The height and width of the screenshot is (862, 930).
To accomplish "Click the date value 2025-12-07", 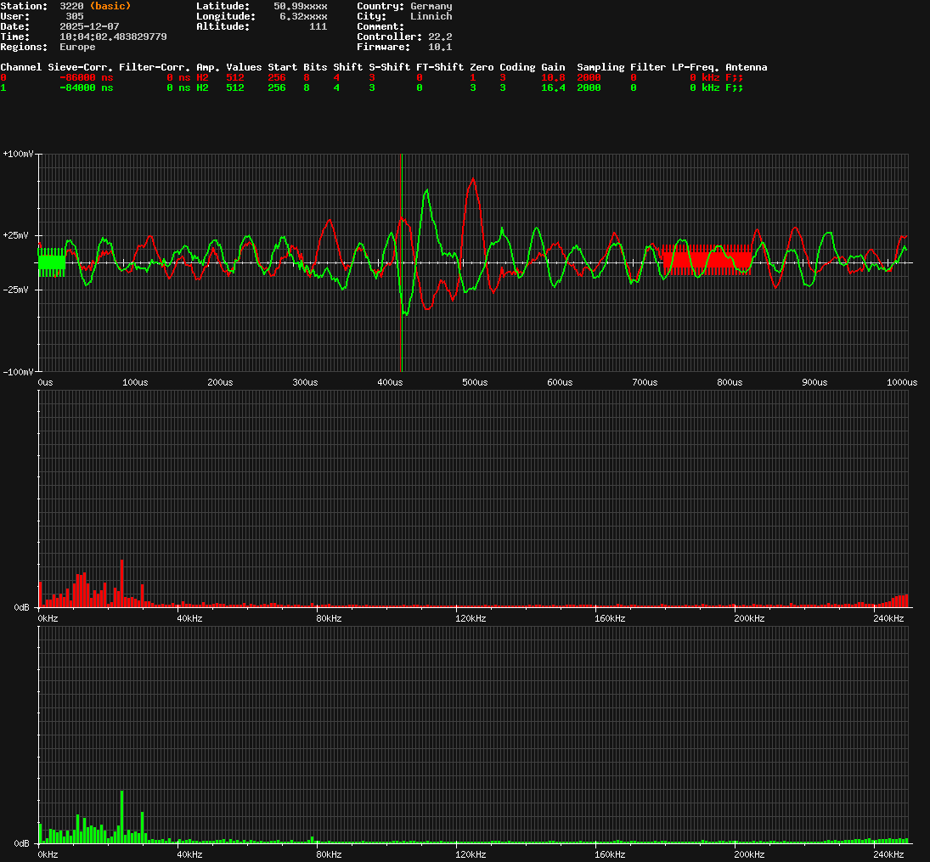I will [89, 26].
